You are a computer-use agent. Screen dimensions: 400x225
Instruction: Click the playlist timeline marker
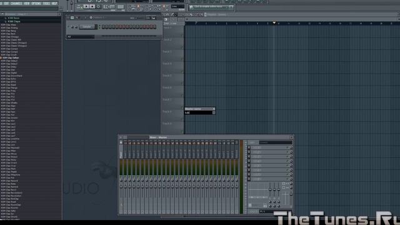(274, 22)
